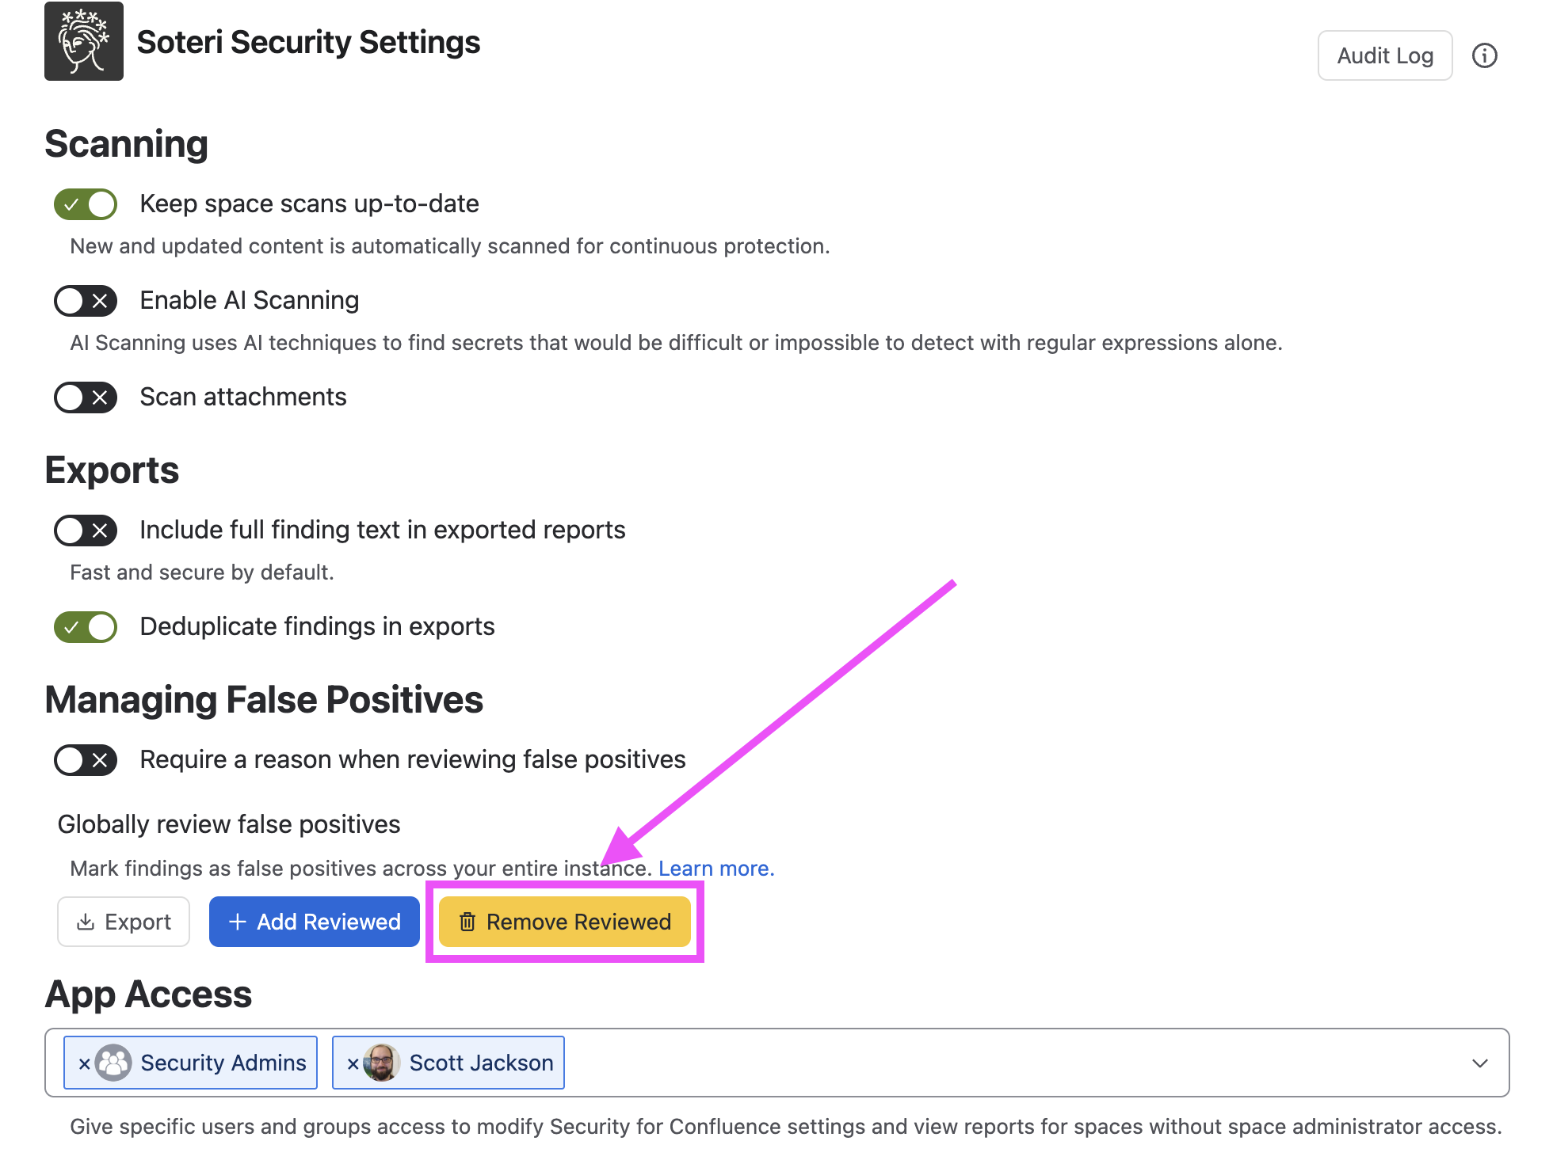Viewport: 1553px width, 1160px height.
Task: Click Remove Reviewed button
Action: 565,922
